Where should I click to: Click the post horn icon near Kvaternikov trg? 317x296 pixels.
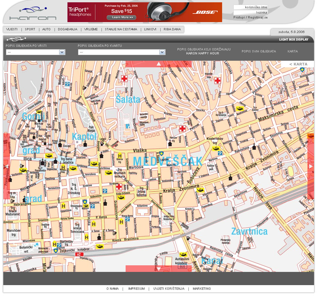(216, 149)
